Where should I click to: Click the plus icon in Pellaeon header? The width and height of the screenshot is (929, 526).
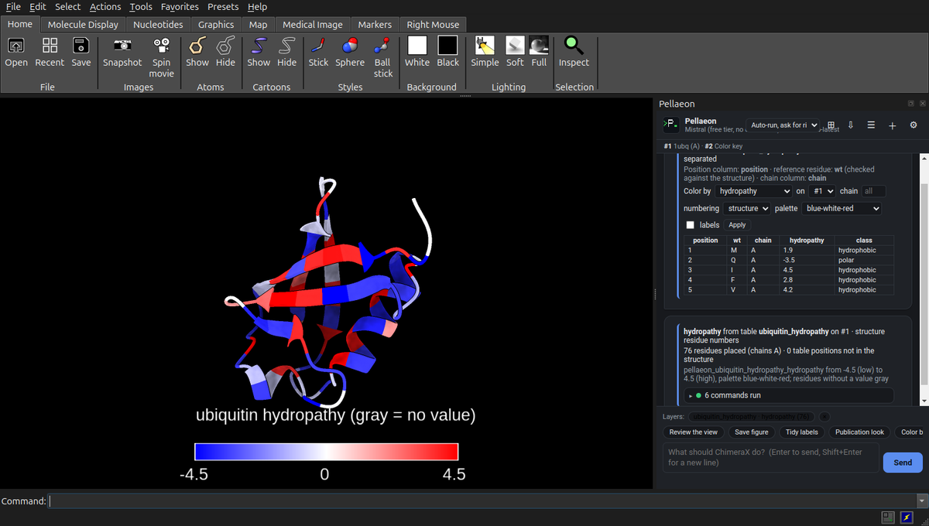pyautogui.click(x=892, y=125)
